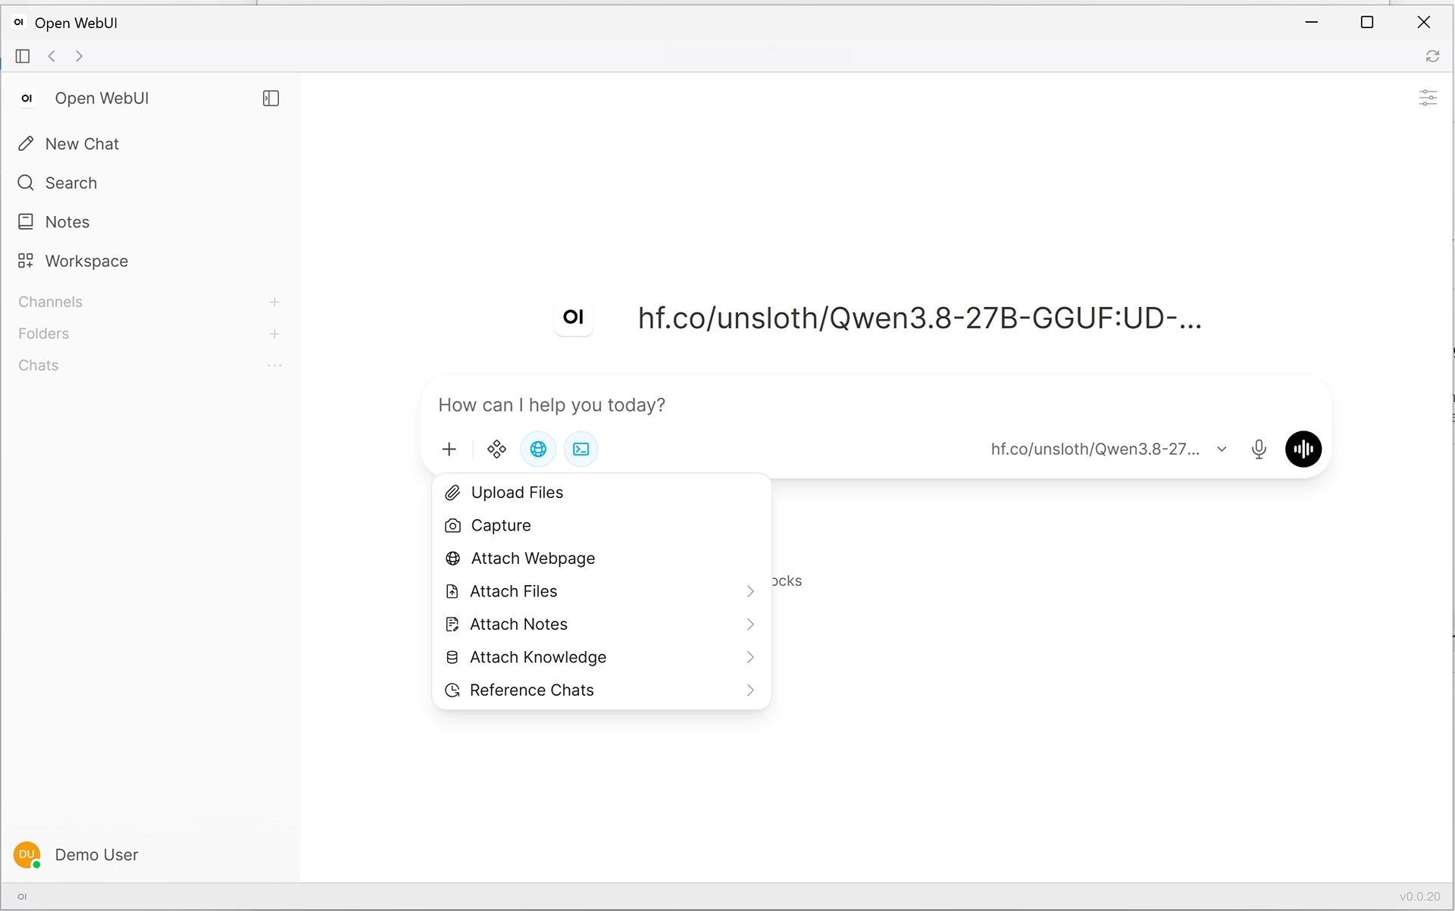Collapse the Channels section label
1455x911 pixels.
(x=50, y=302)
